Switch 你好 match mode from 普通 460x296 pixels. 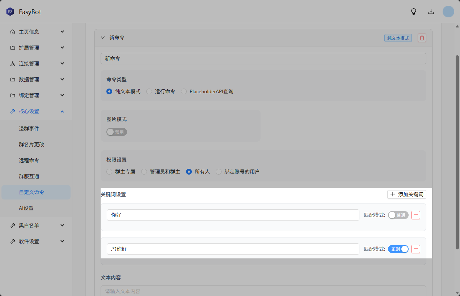398,215
